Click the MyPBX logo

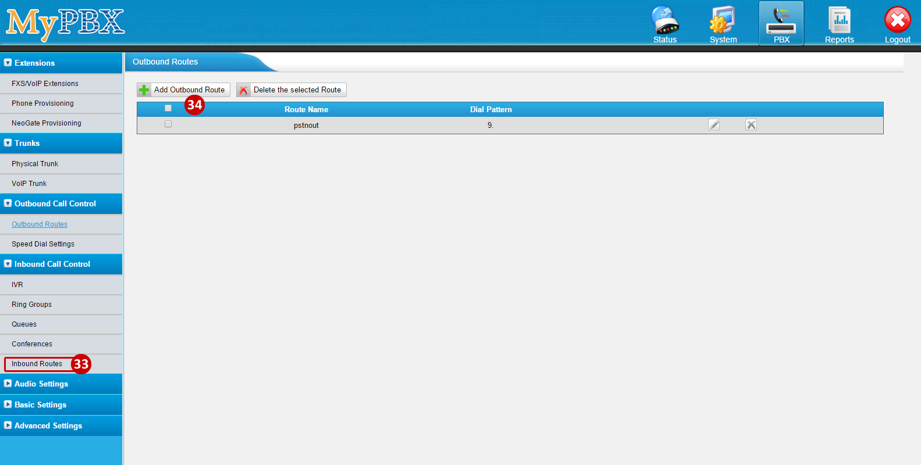tap(65, 23)
